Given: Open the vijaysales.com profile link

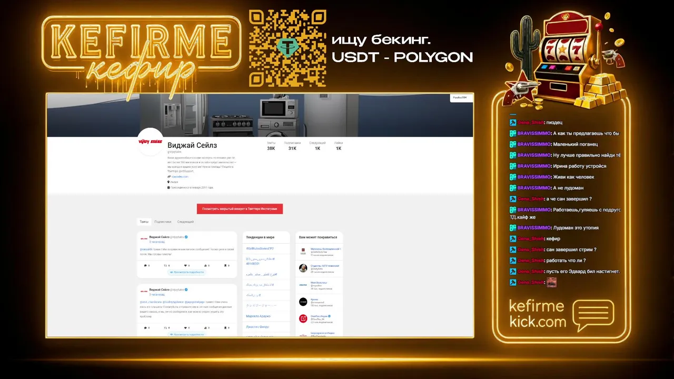Looking at the screenshot, I should (180, 176).
